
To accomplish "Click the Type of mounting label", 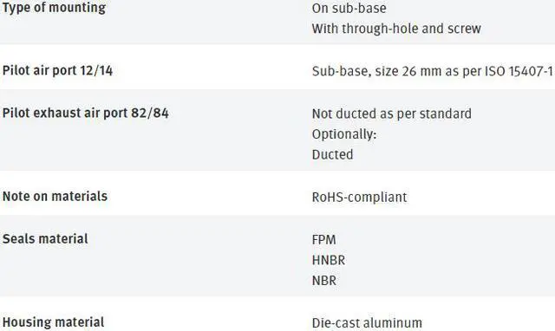I will pyautogui.click(x=54, y=8).
